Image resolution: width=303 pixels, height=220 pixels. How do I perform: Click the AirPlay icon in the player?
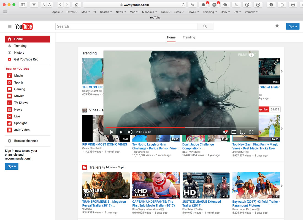click(242, 132)
